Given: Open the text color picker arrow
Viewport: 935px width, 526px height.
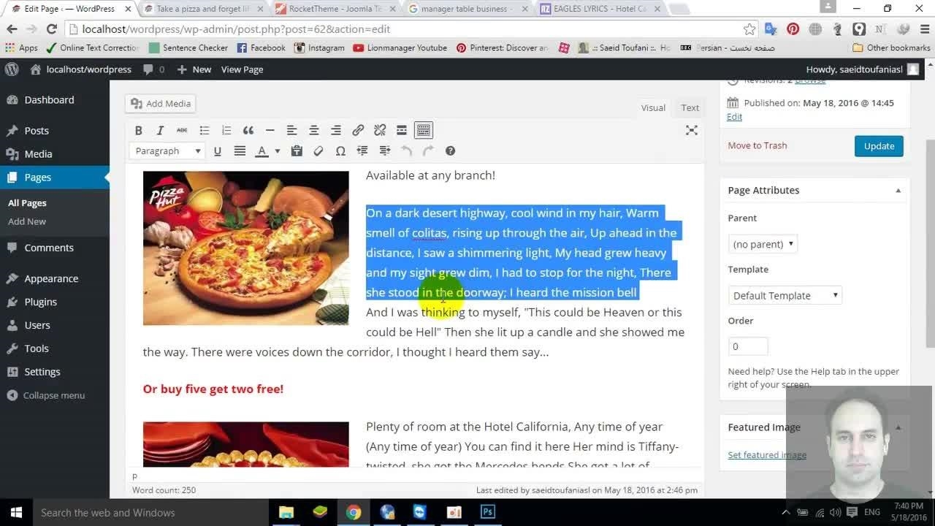Looking at the screenshot, I should pyautogui.click(x=277, y=151).
